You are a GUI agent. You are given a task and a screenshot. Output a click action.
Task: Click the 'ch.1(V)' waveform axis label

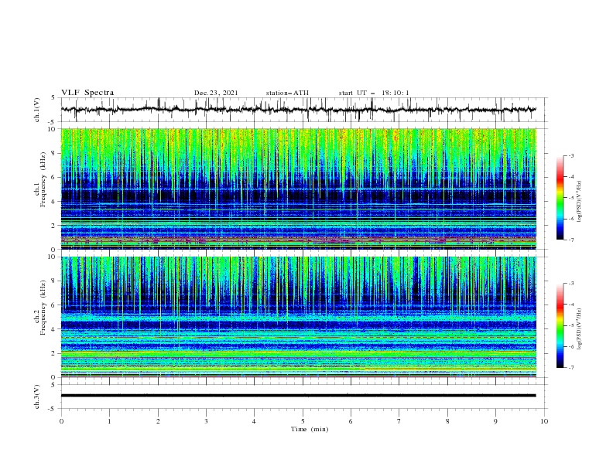click(37, 110)
